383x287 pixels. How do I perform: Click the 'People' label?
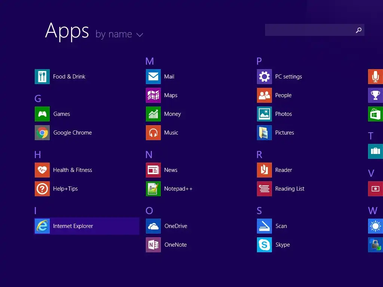pyautogui.click(x=284, y=95)
